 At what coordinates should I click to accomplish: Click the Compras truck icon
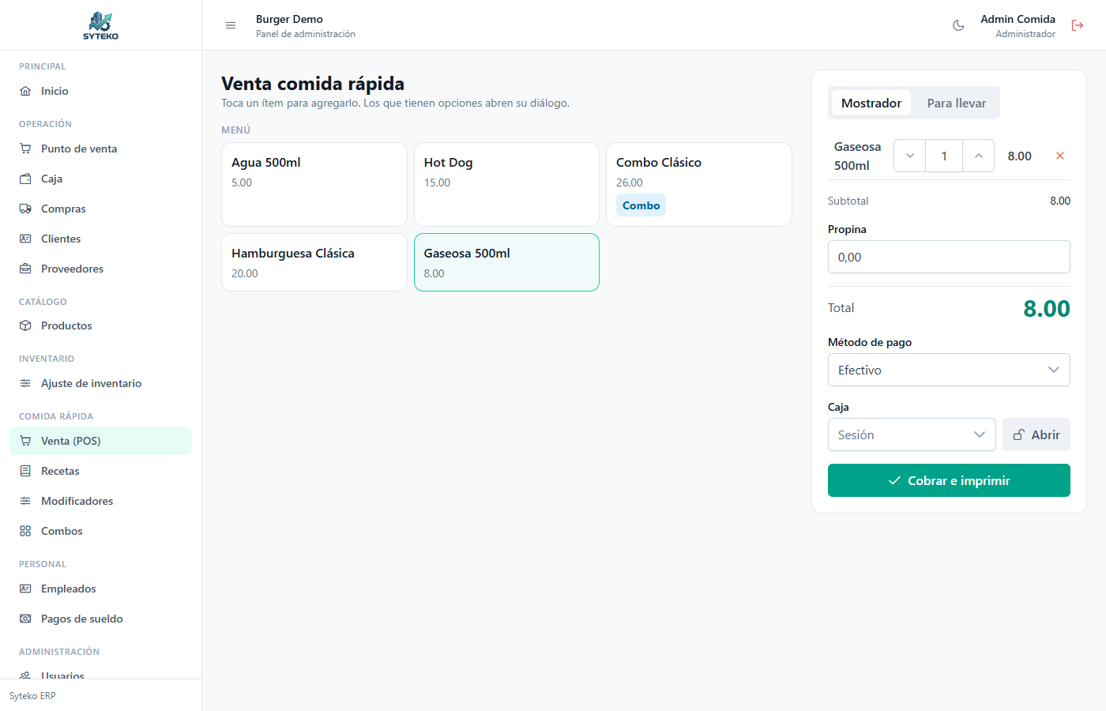(25, 209)
